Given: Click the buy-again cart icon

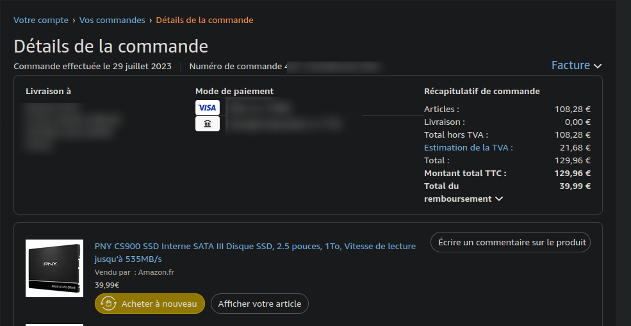Looking at the screenshot, I should coord(108,304).
